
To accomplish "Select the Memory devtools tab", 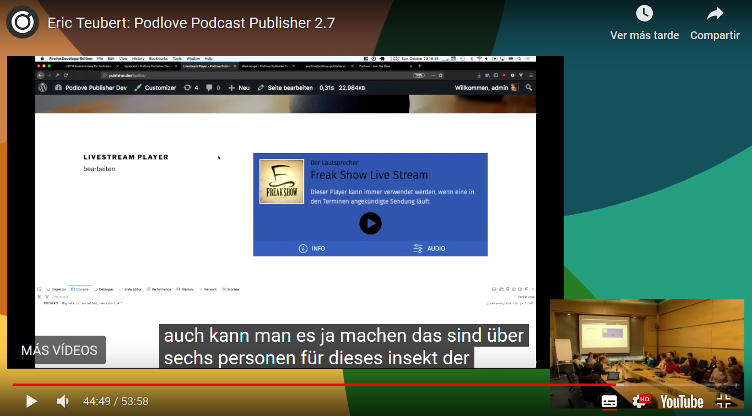I will (x=185, y=289).
